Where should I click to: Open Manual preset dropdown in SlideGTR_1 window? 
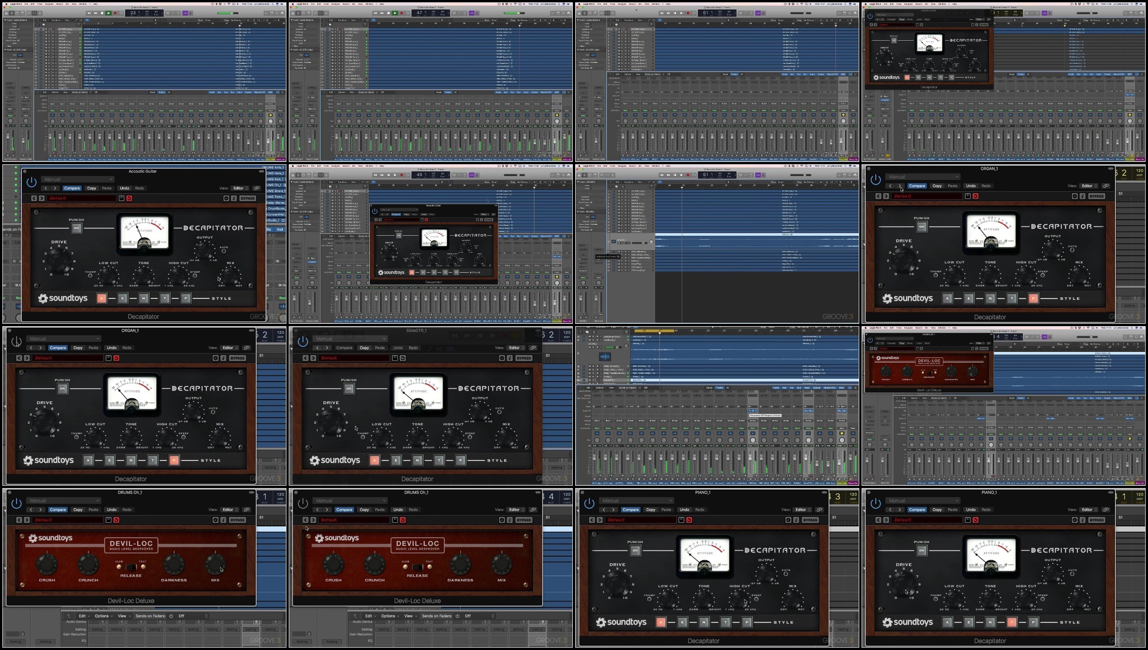coord(350,338)
